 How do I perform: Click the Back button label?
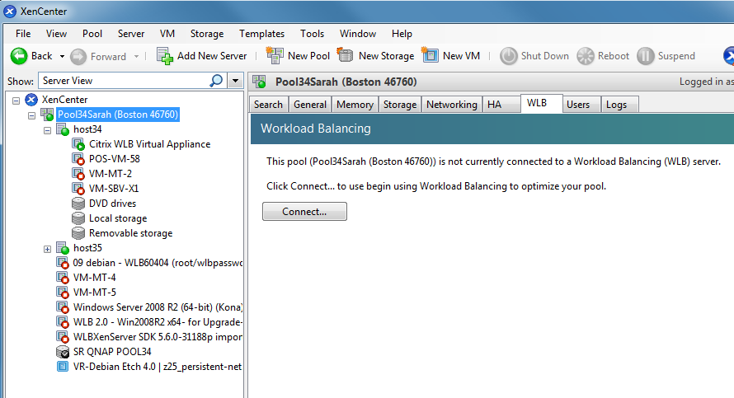(42, 56)
